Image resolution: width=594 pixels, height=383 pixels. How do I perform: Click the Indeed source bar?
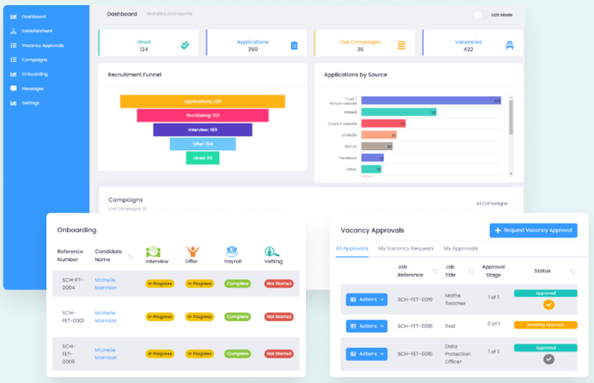click(x=399, y=112)
